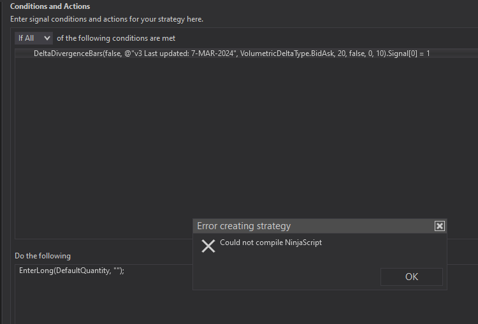Open the If All condition dropdown
Image resolution: width=478 pixels, height=324 pixels.
pos(34,38)
